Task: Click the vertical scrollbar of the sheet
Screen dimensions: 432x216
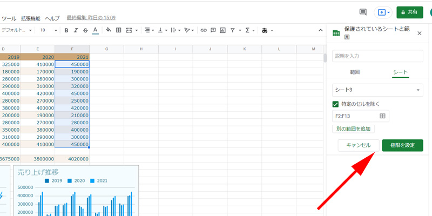Action: [325, 58]
